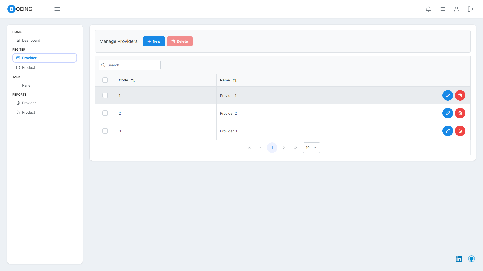Click the list icon in the top bar
Screen dimensions: 483x271
point(442,9)
